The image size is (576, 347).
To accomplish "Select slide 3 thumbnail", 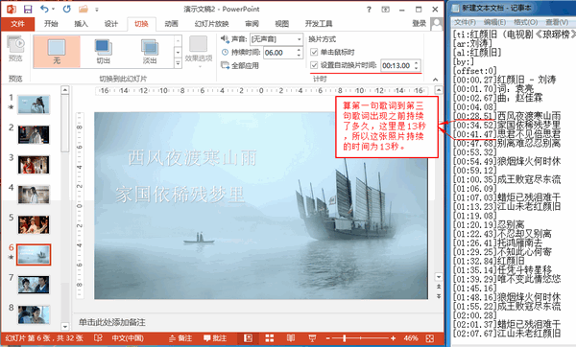I will point(34,164).
